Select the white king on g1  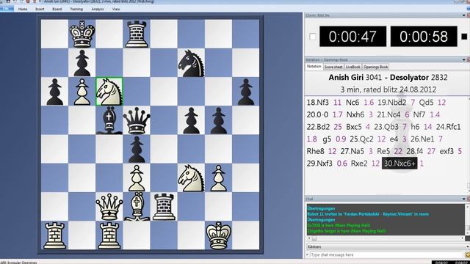pos(218,235)
